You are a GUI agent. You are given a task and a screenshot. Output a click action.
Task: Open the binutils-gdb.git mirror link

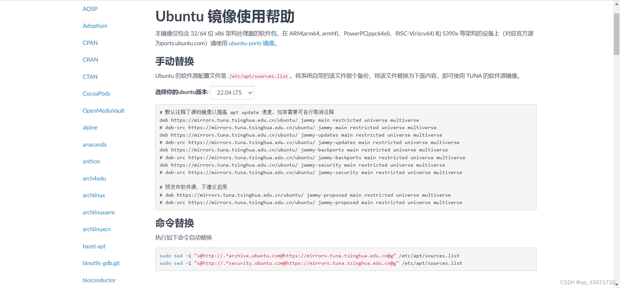point(101,263)
